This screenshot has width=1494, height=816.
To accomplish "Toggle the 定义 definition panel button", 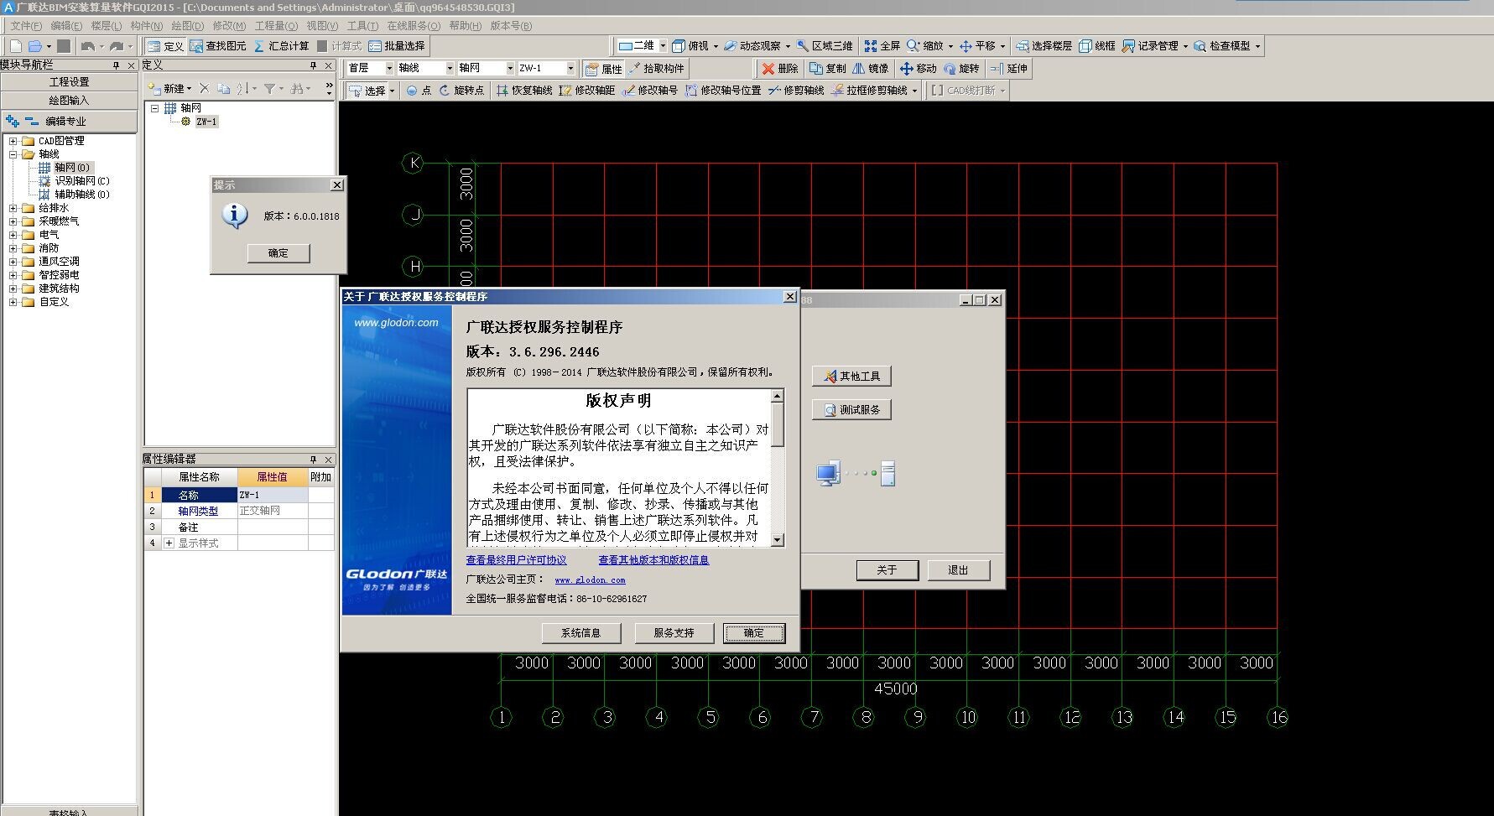I will coord(164,46).
